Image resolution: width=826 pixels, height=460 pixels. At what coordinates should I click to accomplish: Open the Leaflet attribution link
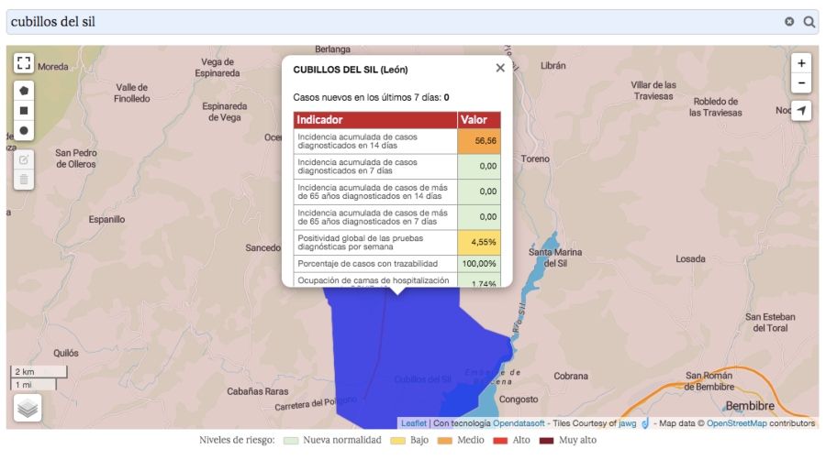414,423
